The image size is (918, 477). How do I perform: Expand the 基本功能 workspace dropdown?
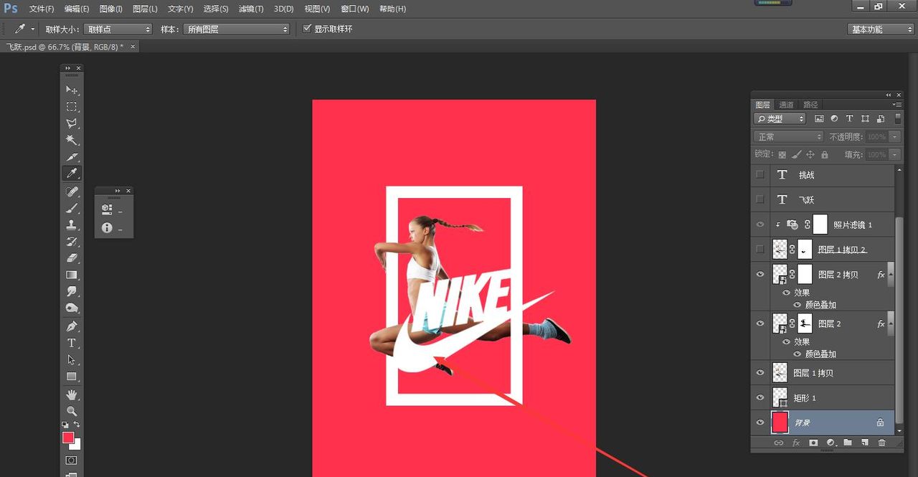880,29
